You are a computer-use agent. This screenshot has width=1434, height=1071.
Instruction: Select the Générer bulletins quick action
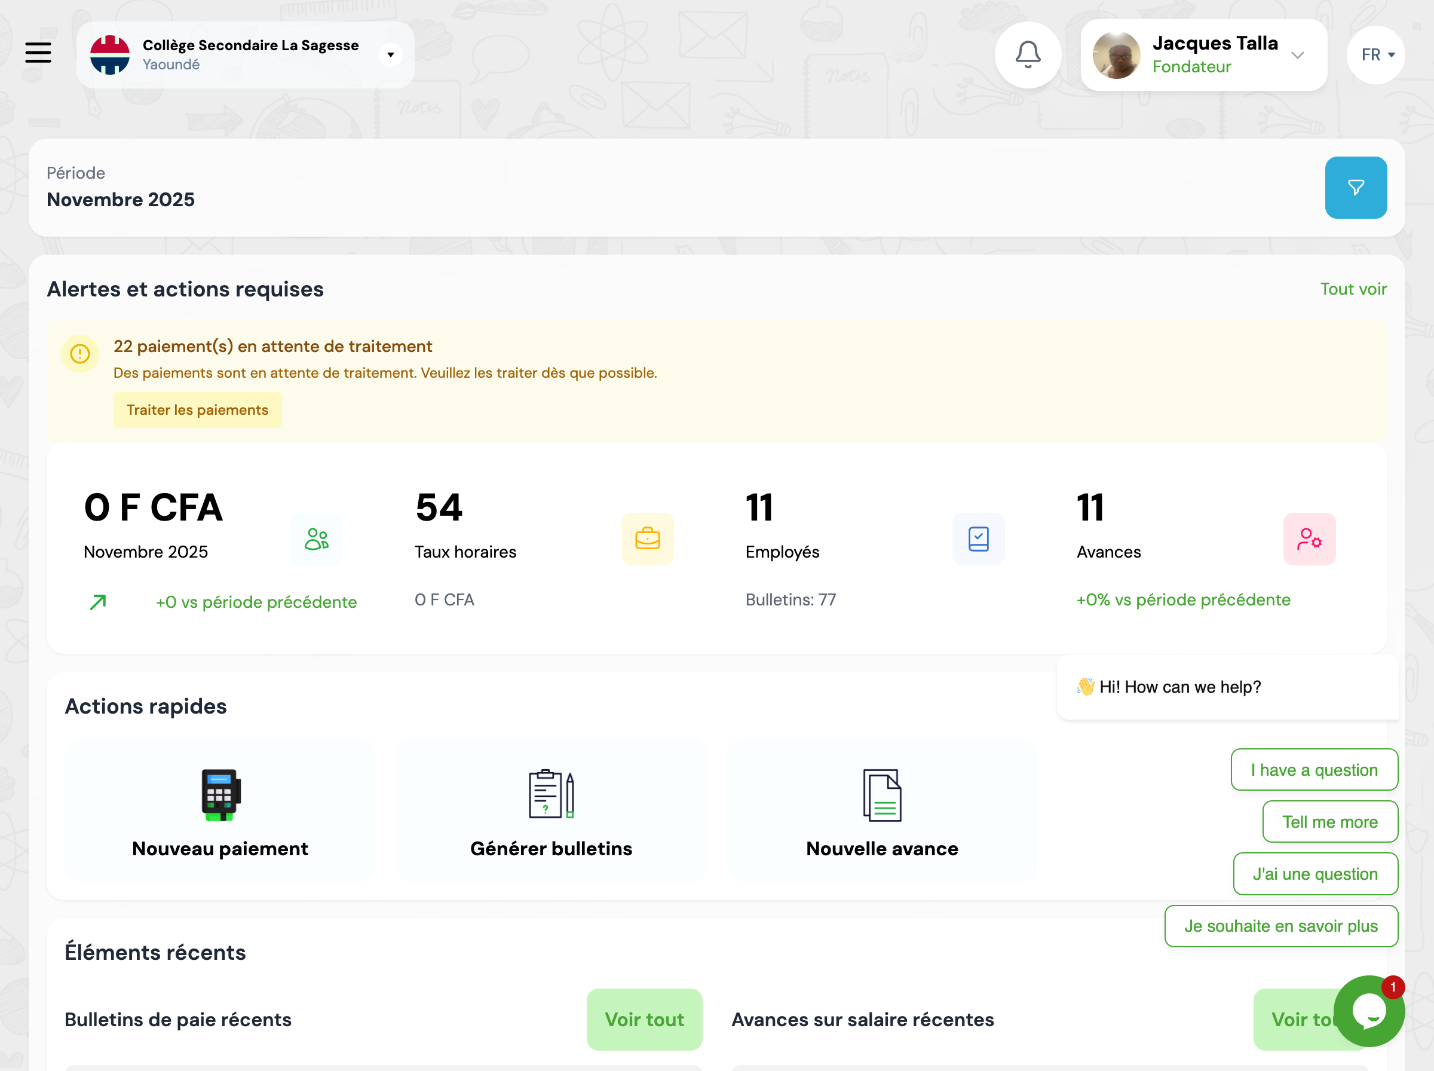click(x=551, y=811)
